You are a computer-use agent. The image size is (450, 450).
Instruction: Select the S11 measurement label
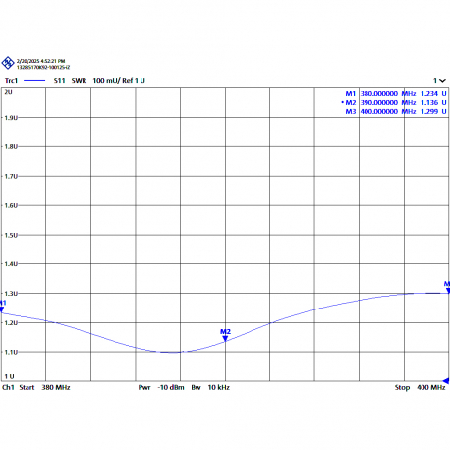[60, 81]
